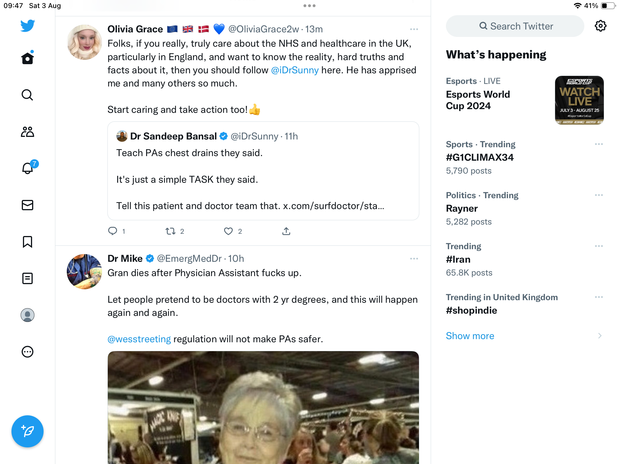Open the Explore search icon in sidebar

click(28, 95)
